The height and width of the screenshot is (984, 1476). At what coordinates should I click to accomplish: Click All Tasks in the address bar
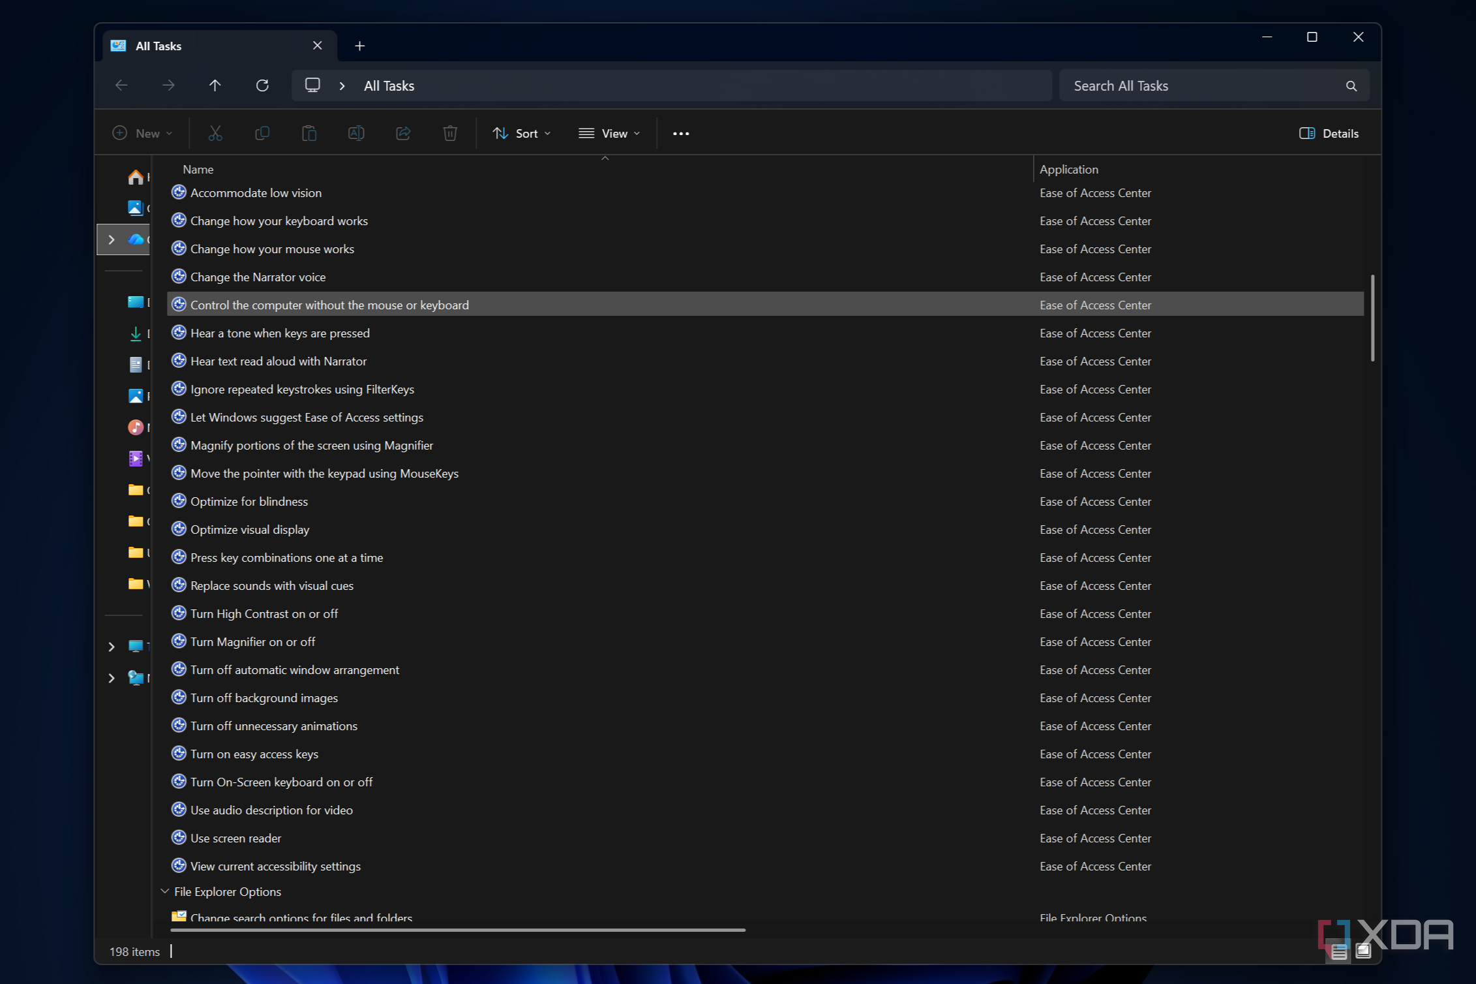pos(389,85)
